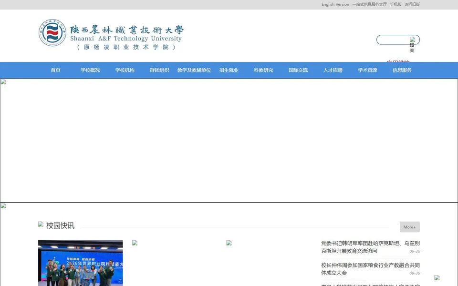Click the search submit icon
Viewport: 458px width, 286px height.
pos(412,45)
